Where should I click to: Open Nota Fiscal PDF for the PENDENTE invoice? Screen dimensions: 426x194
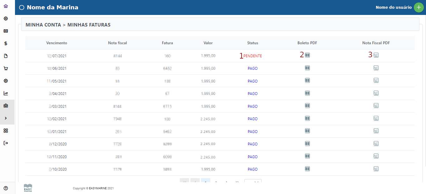click(376, 55)
